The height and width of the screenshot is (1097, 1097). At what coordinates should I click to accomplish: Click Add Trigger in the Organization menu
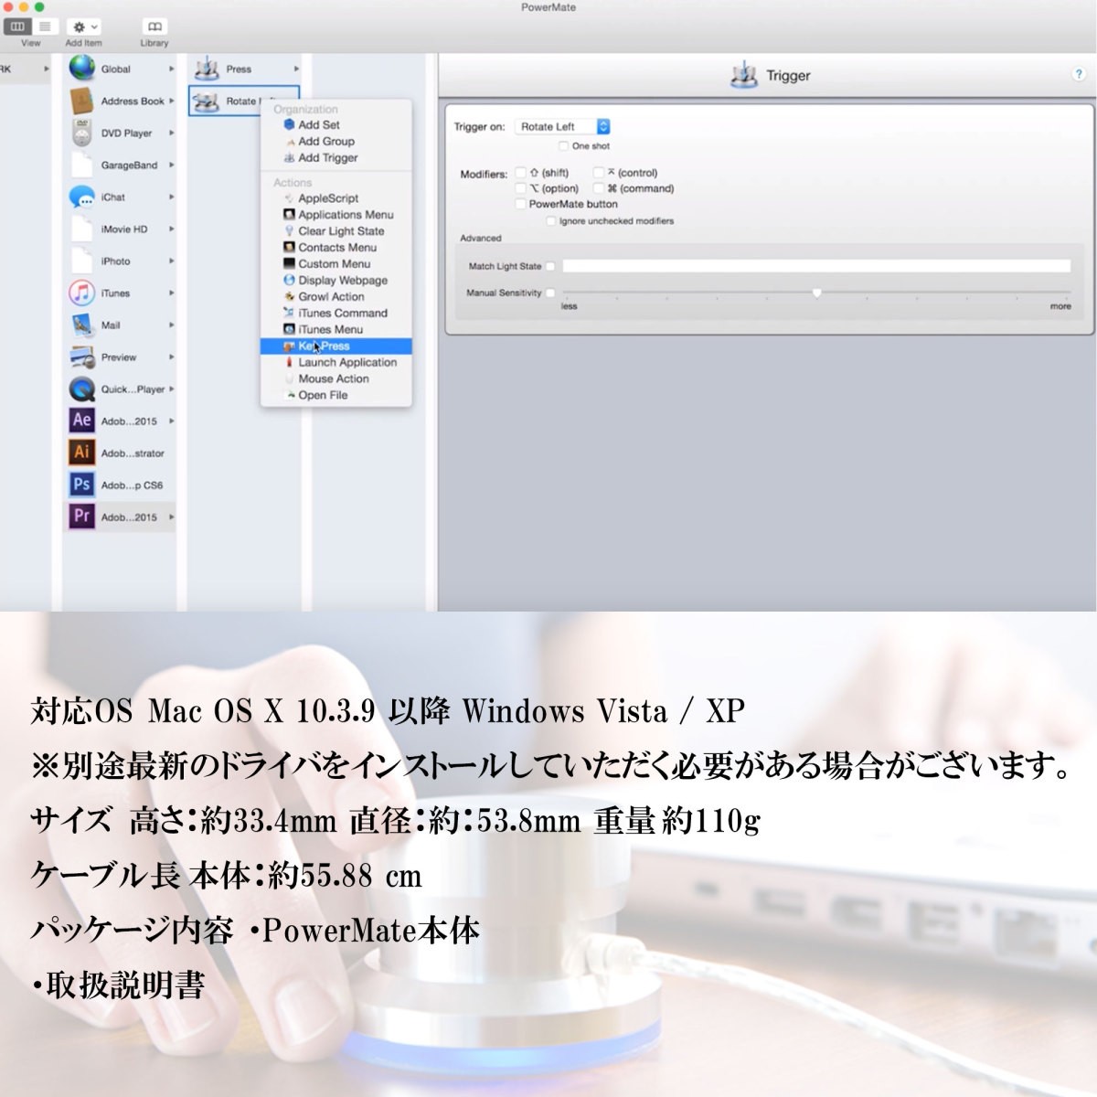coord(327,158)
